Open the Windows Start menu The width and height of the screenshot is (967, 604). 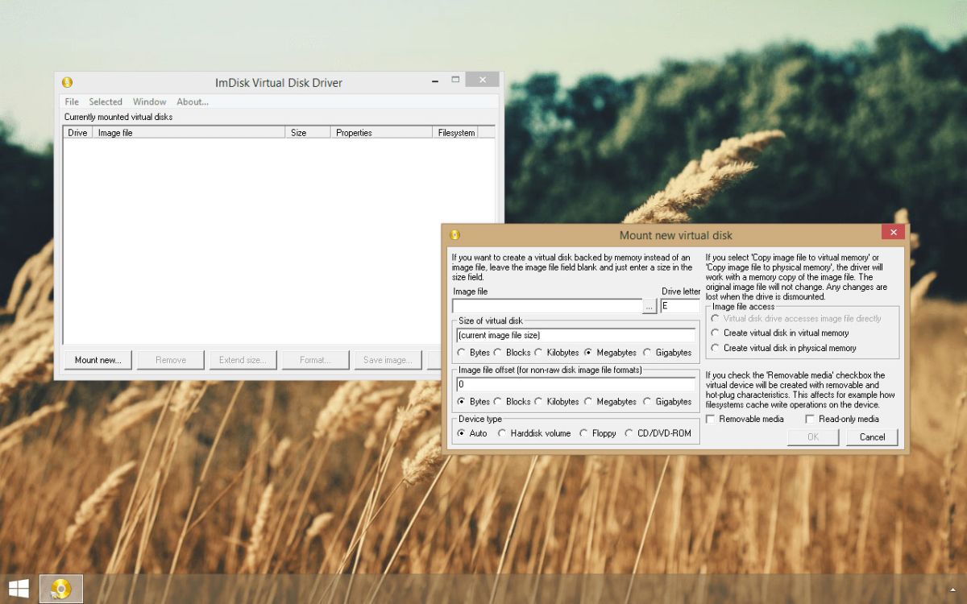point(19,589)
